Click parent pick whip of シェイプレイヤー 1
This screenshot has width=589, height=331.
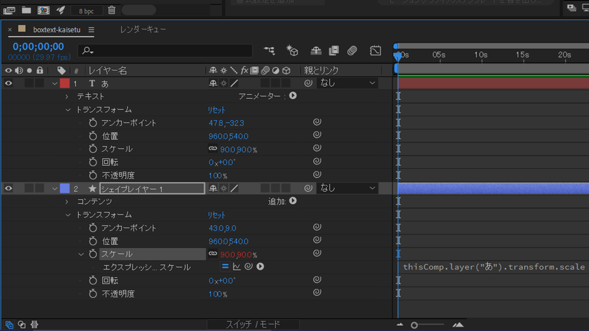308,188
